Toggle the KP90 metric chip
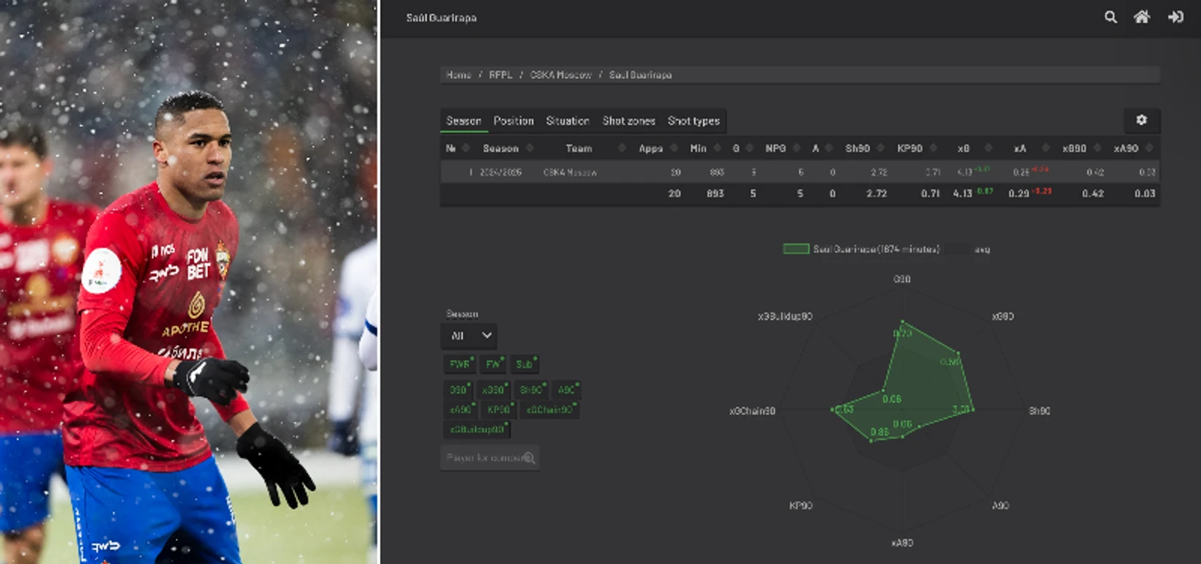Image resolution: width=1201 pixels, height=564 pixels. [499, 409]
